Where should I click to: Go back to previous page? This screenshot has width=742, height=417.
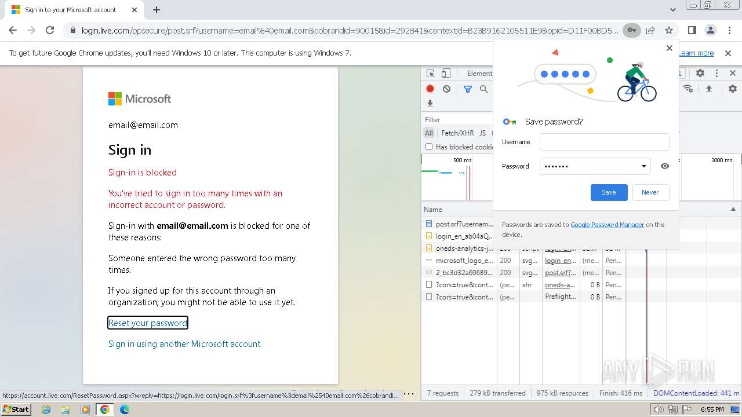click(x=13, y=30)
